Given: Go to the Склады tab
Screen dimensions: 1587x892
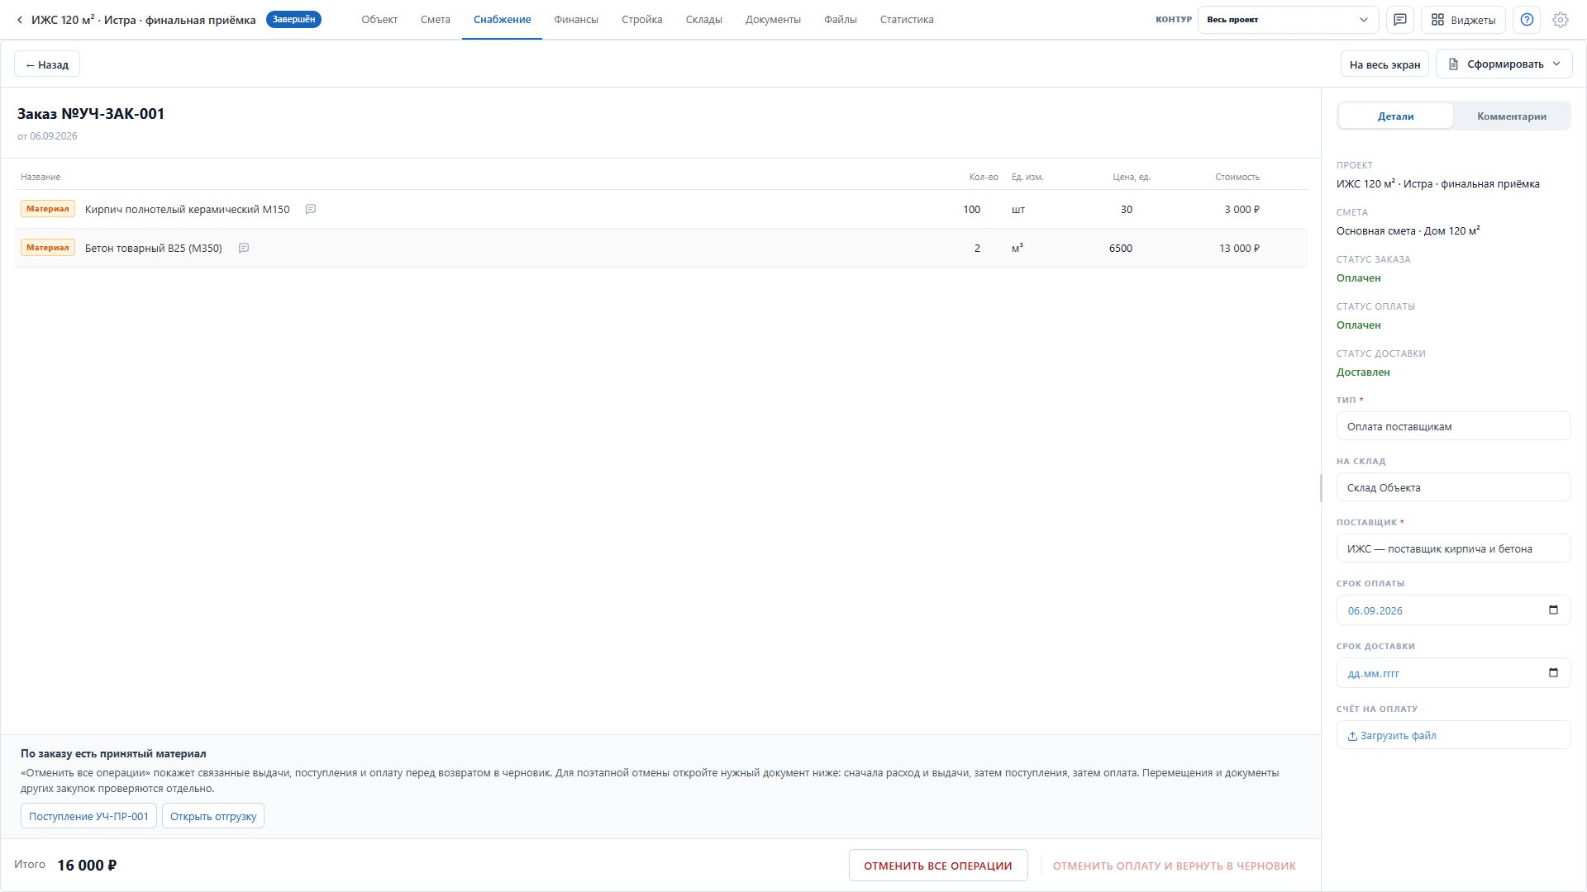Looking at the screenshot, I should (x=703, y=20).
